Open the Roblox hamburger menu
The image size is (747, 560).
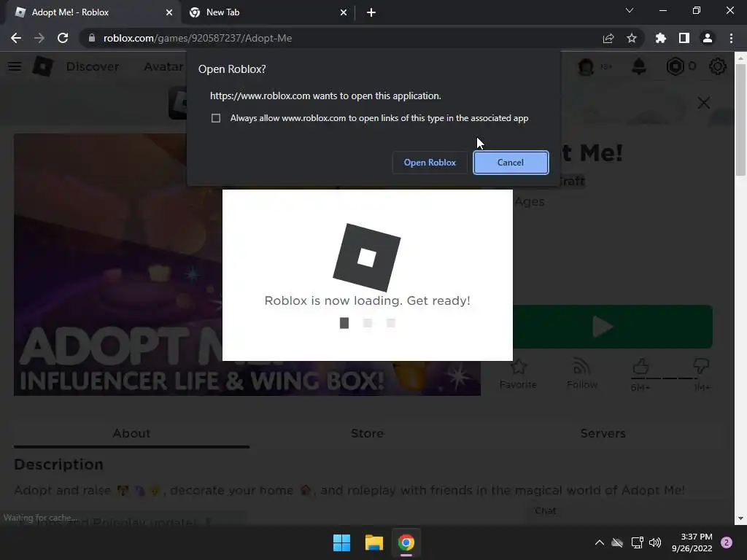tap(15, 66)
